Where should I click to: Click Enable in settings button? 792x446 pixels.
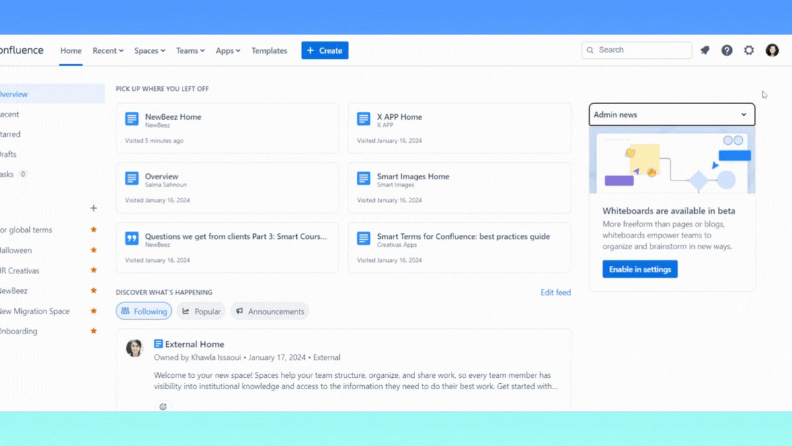click(x=640, y=269)
